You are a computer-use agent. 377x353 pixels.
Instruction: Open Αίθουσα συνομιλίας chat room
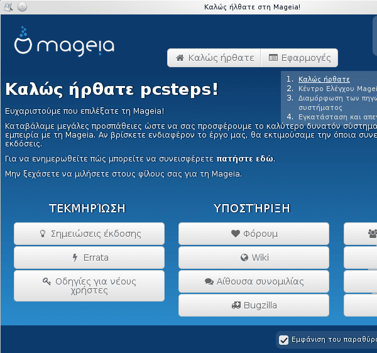254,281
